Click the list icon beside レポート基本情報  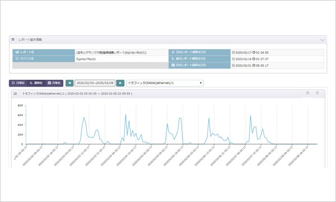tap(13, 40)
